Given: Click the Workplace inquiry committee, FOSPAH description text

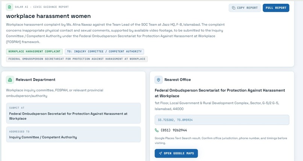Looking at the screenshot, I should (x=55, y=93).
